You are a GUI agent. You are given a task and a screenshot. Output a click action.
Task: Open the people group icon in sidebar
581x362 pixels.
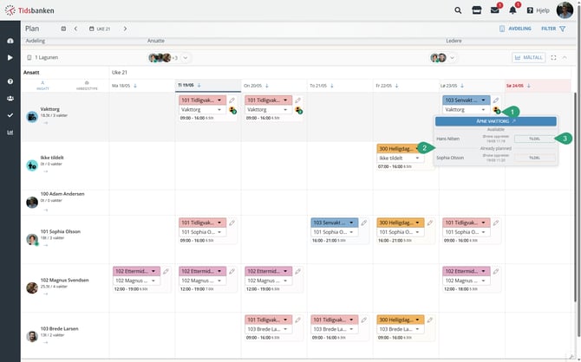pyautogui.click(x=10, y=99)
